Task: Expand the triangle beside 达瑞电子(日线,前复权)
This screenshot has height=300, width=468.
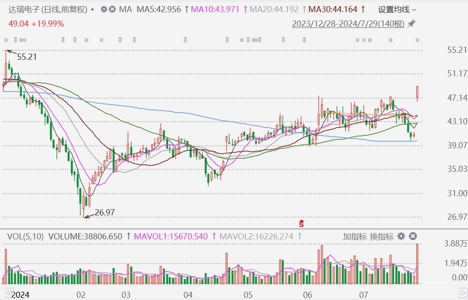Action: click(x=93, y=10)
